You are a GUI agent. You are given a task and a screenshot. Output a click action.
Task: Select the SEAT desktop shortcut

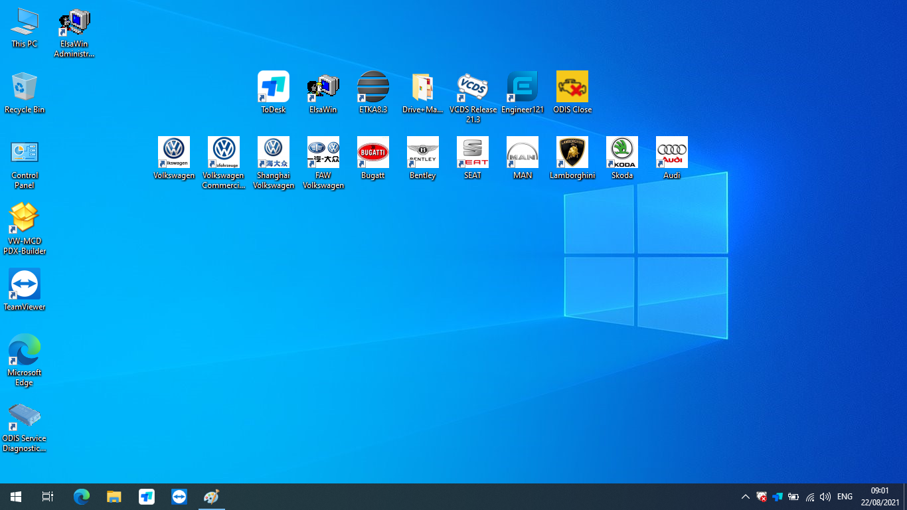tap(472, 153)
